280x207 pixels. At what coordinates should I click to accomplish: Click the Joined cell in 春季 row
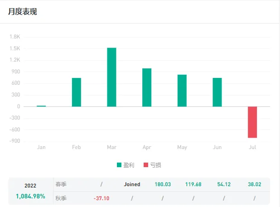coord(132,184)
